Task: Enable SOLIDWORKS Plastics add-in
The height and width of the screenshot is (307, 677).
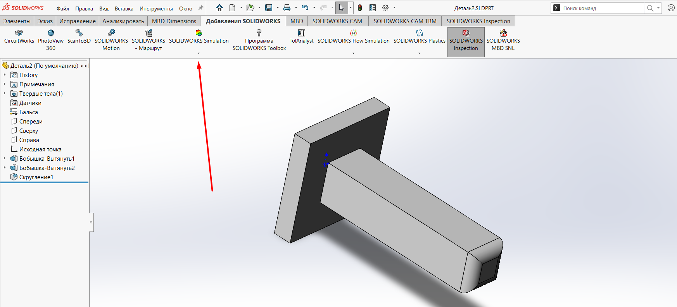Action: [x=419, y=37]
